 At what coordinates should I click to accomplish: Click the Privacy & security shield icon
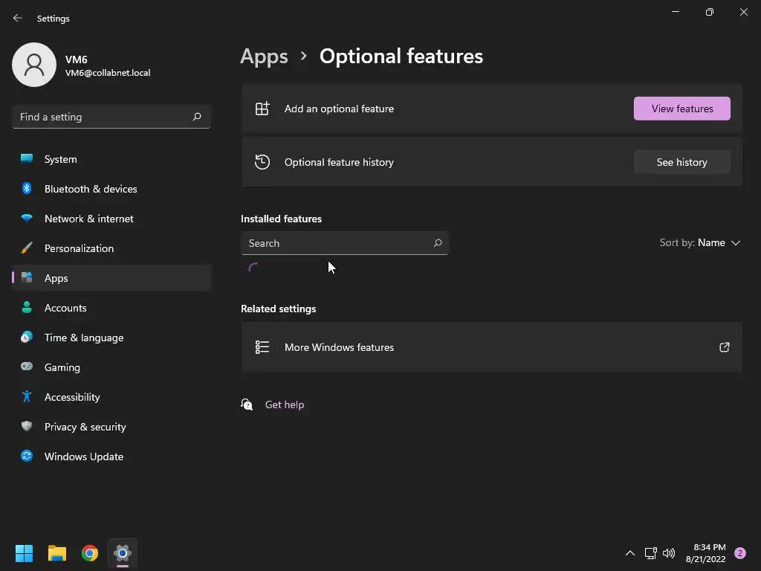27,427
